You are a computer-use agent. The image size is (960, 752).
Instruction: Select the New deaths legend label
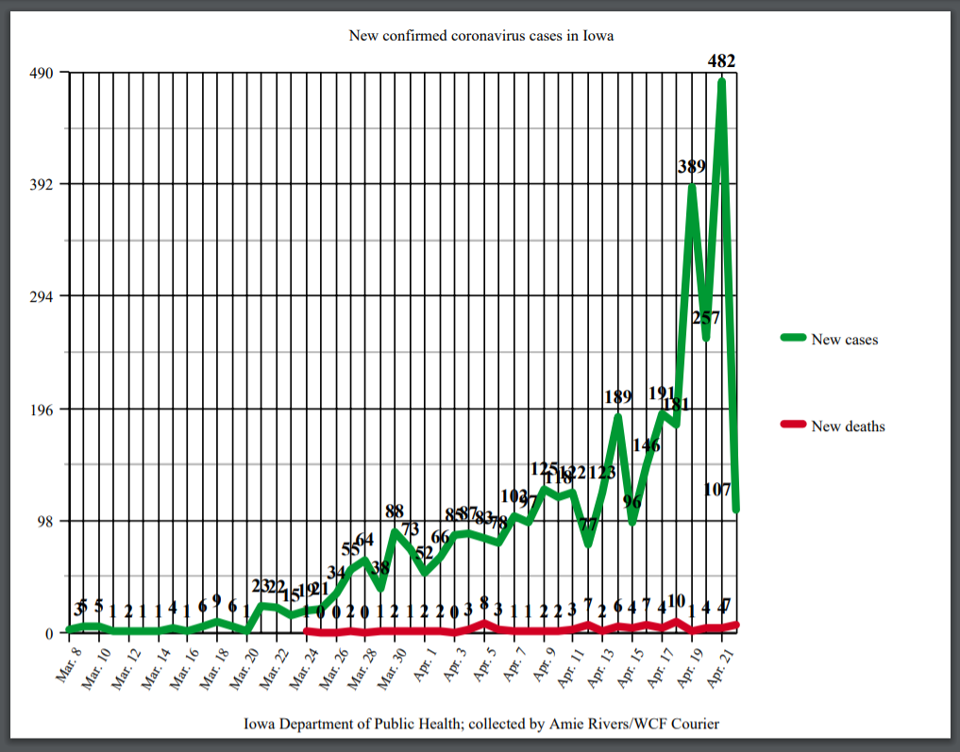click(x=848, y=426)
